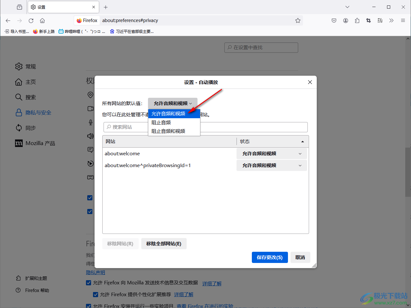Close the 自动播放 settings dialog
The width and height of the screenshot is (411, 308).
point(310,82)
